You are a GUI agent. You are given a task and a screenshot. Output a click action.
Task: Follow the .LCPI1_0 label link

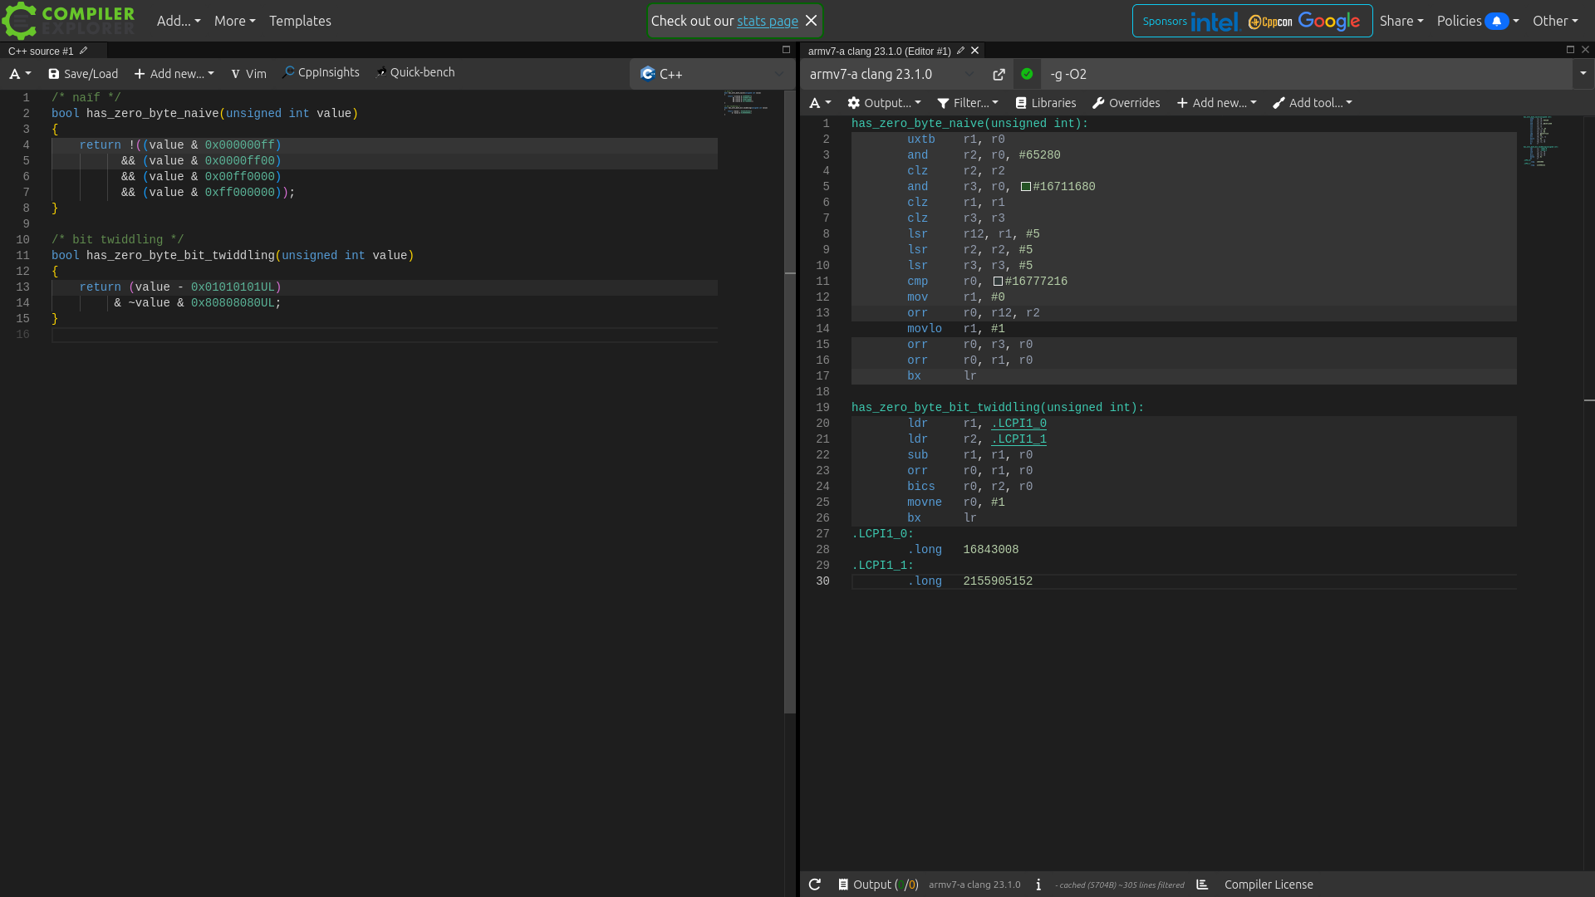pos(1018,424)
